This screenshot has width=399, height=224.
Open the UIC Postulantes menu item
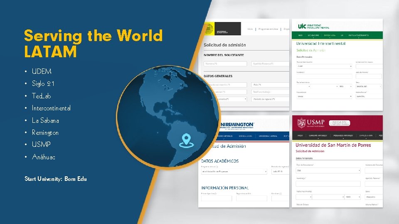[x=359, y=35]
